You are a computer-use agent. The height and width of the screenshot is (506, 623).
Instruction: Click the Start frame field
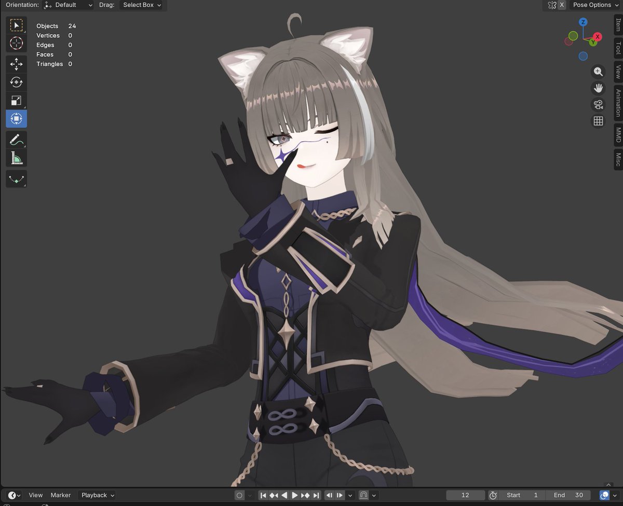coord(523,495)
